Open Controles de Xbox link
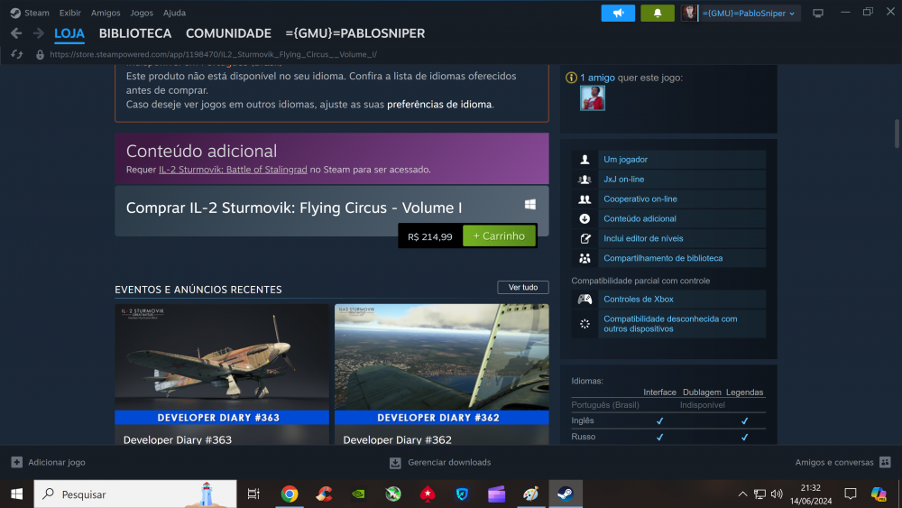Image resolution: width=902 pixels, height=508 pixels. click(x=639, y=300)
